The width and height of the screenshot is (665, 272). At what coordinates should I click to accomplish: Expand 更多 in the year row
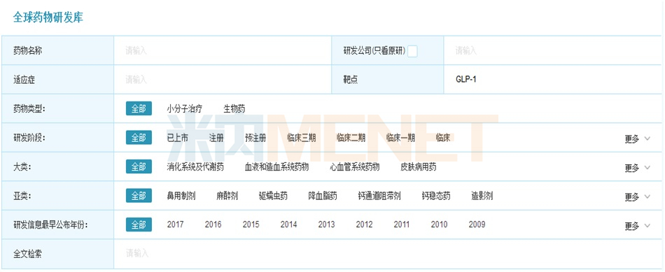pyautogui.click(x=637, y=226)
